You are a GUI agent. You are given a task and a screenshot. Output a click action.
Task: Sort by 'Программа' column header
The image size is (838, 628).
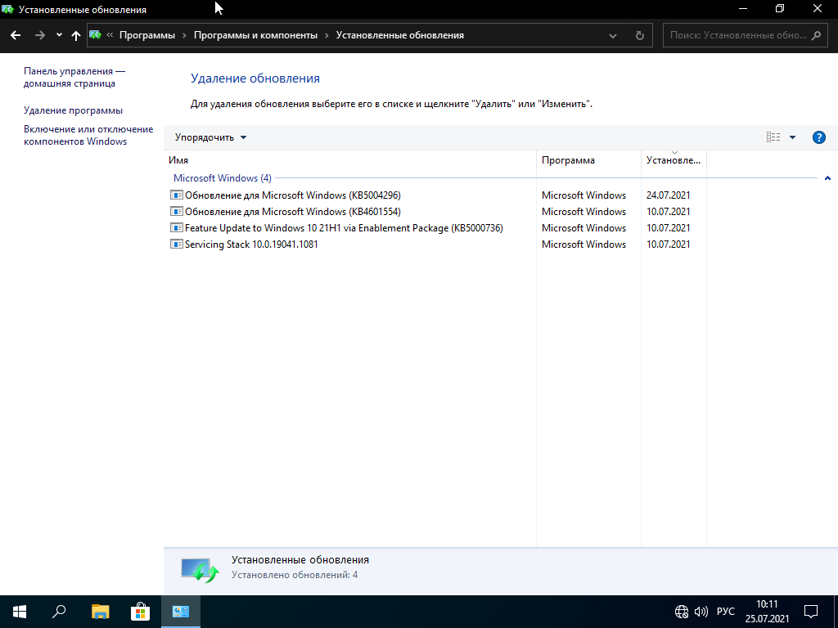tap(588, 160)
